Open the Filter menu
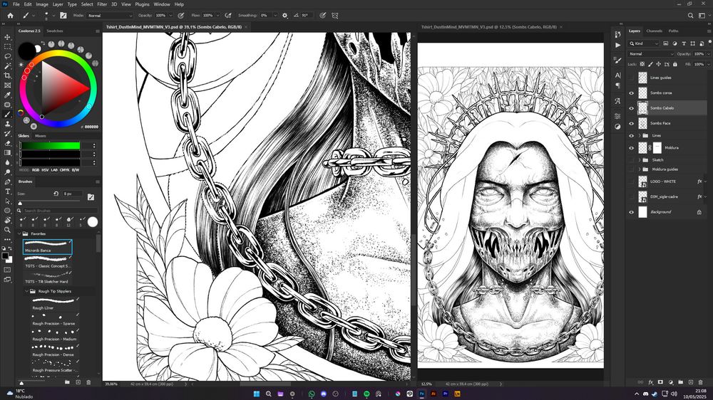The width and height of the screenshot is (713, 400). pos(102,4)
